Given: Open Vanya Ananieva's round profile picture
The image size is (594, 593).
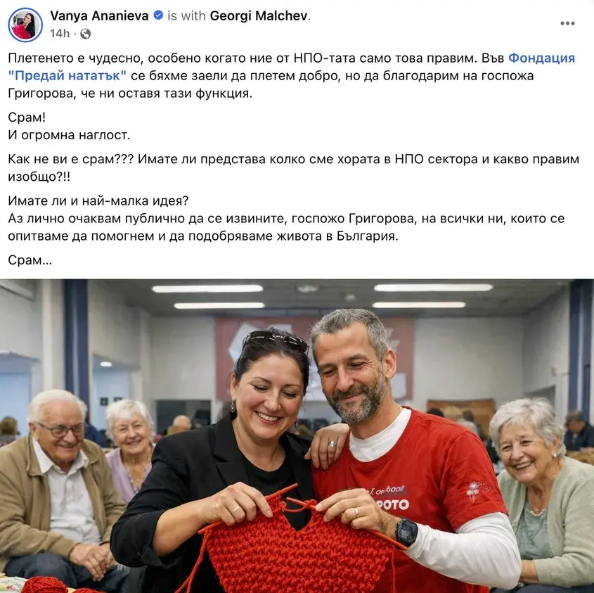Looking at the screenshot, I should (25, 25).
